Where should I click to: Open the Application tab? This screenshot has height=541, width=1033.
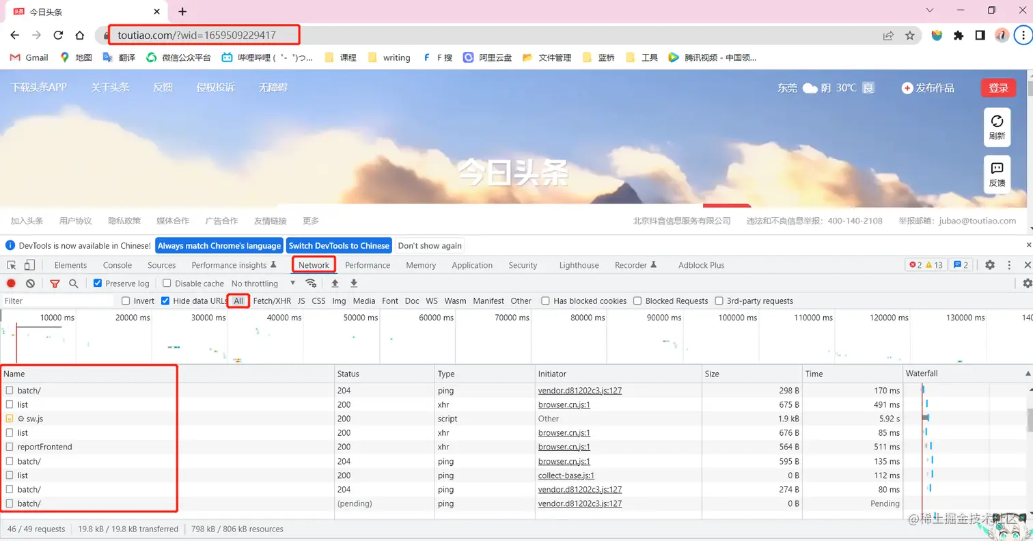[x=472, y=265]
